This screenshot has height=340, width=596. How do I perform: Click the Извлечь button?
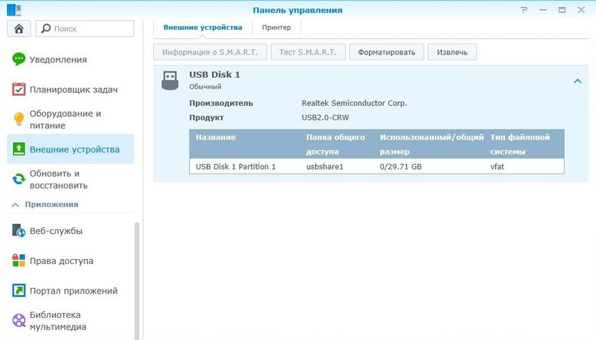(x=452, y=52)
